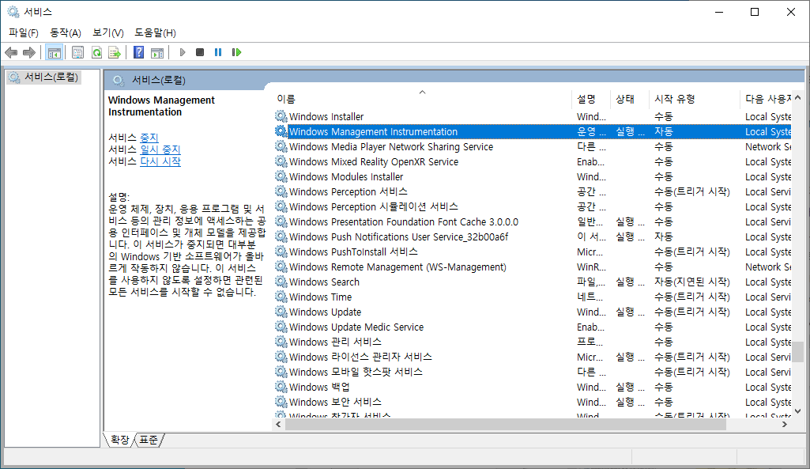Select Windows Mixed Reality OpenXR Service
This screenshot has width=810, height=469.
[533, 162]
